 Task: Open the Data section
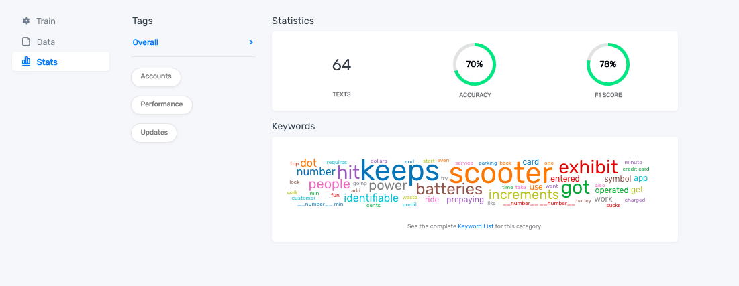[46, 42]
